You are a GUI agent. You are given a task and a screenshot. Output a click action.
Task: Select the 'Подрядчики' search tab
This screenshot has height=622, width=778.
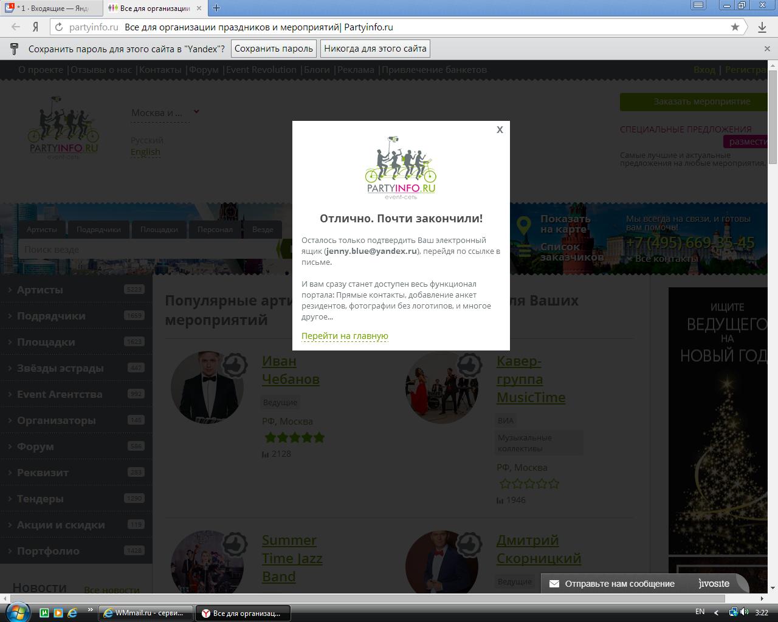pyautogui.click(x=98, y=230)
